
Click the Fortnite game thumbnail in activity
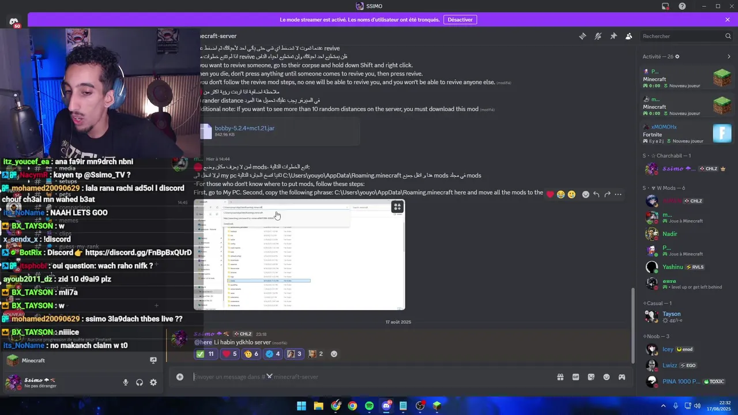tap(722, 133)
